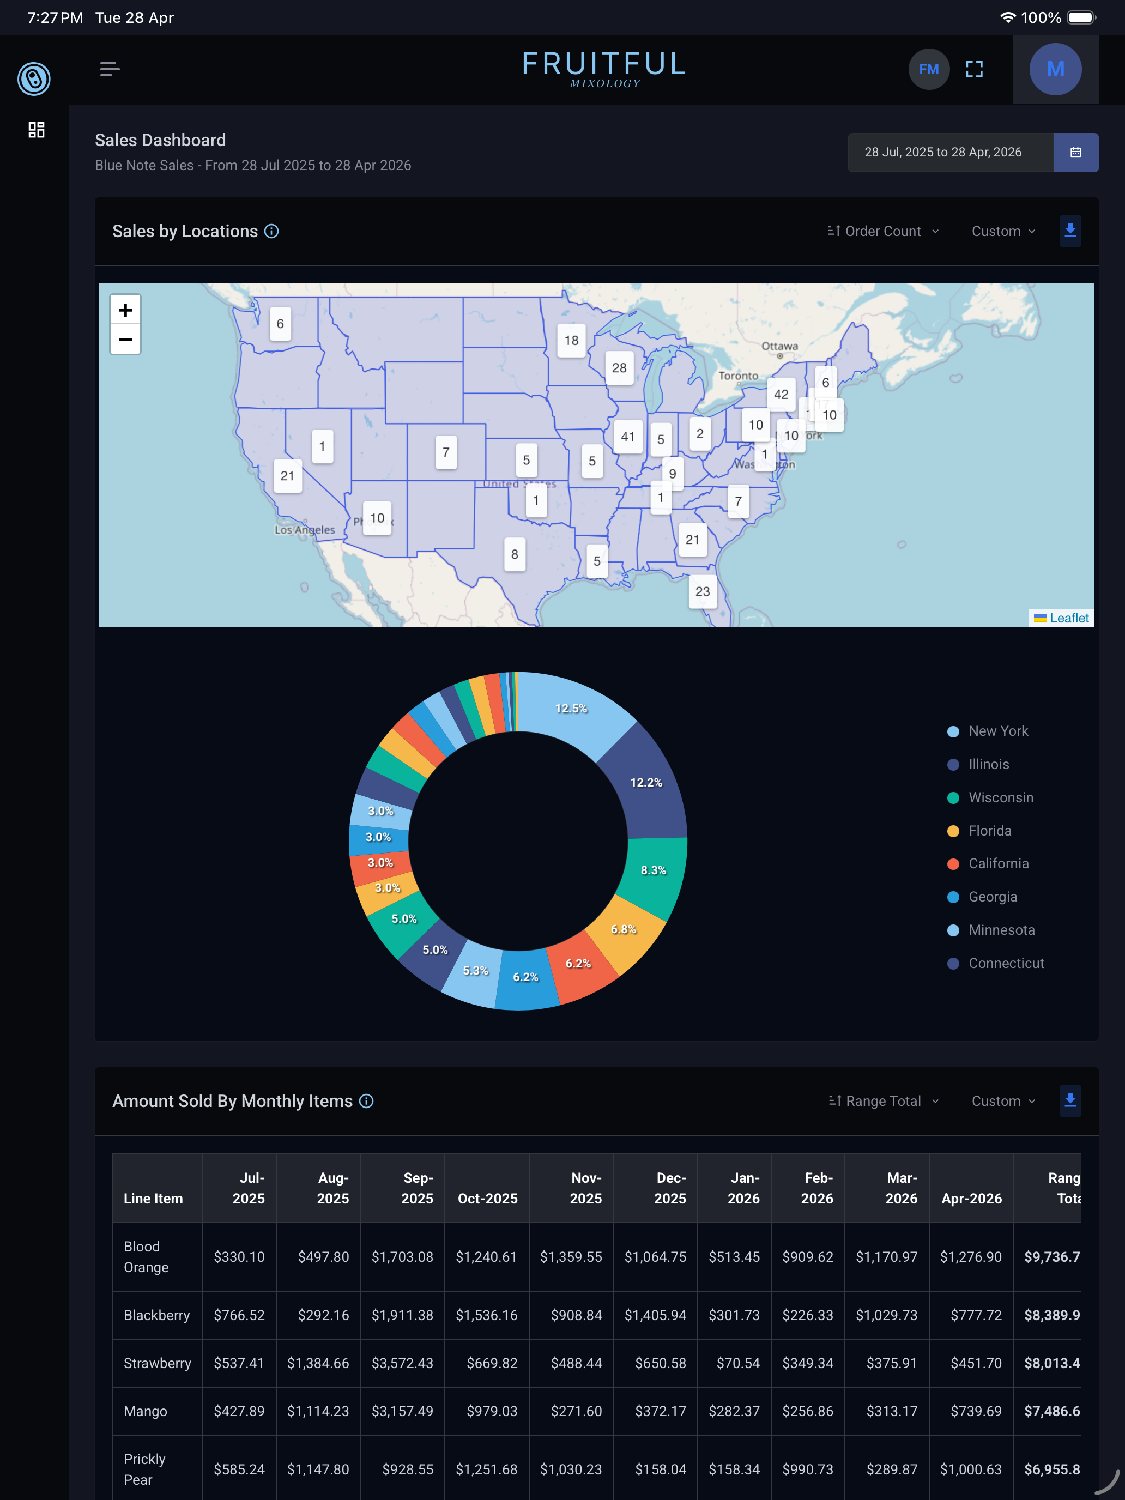Click the 12.2% donut chart slice

[x=646, y=783]
